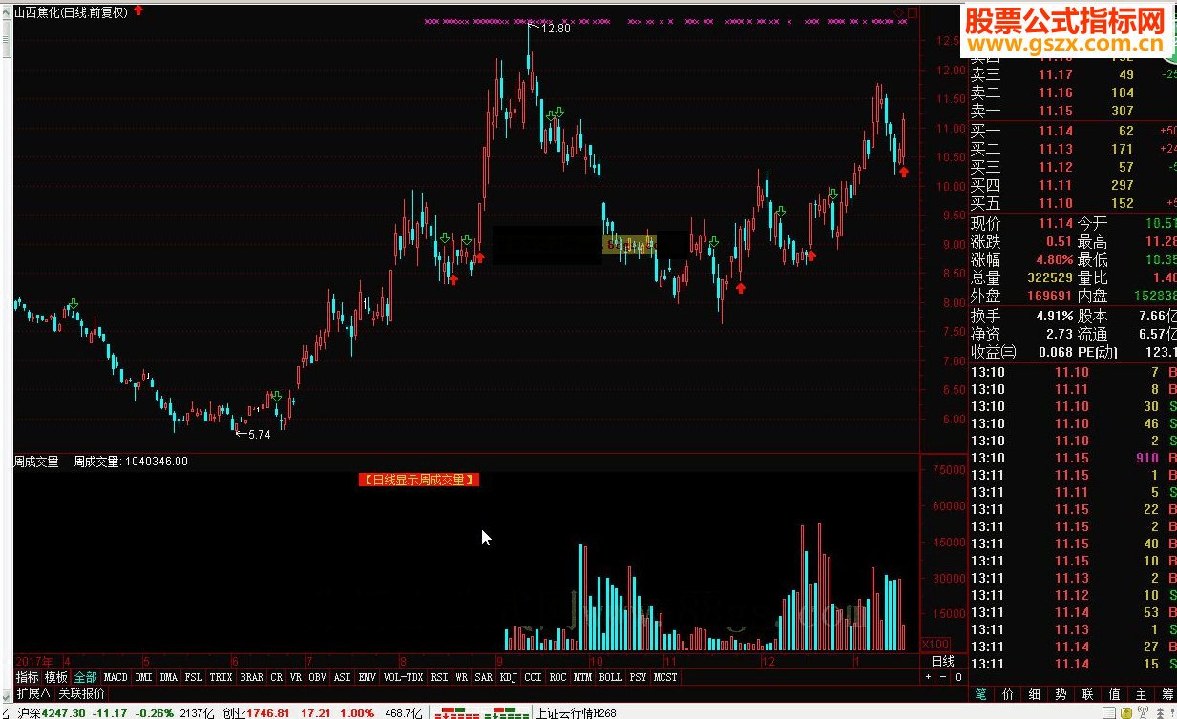Image resolution: width=1177 pixels, height=719 pixels.
Task: Click the 关联报价 button
Action: pyautogui.click(x=81, y=693)
